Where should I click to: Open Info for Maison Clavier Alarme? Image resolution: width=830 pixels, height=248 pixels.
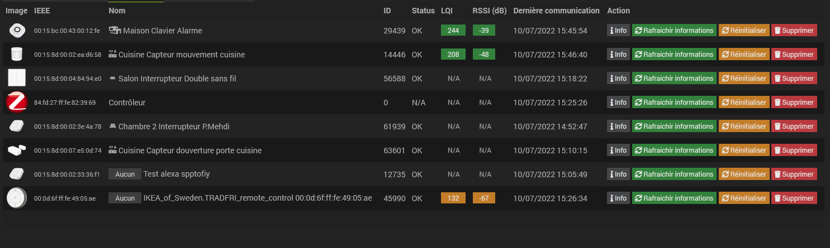click(x=618, y=31)
